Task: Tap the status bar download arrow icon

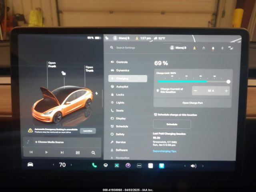Action: (137, 38)
